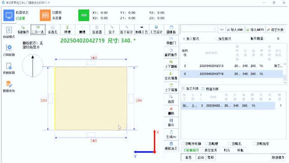The image size is (289, 163).
Task: Click the 新建板件 toolbar button
Action: coord(23,29)
